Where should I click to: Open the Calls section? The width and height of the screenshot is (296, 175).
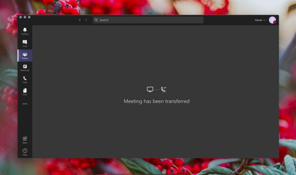point(25,80)
